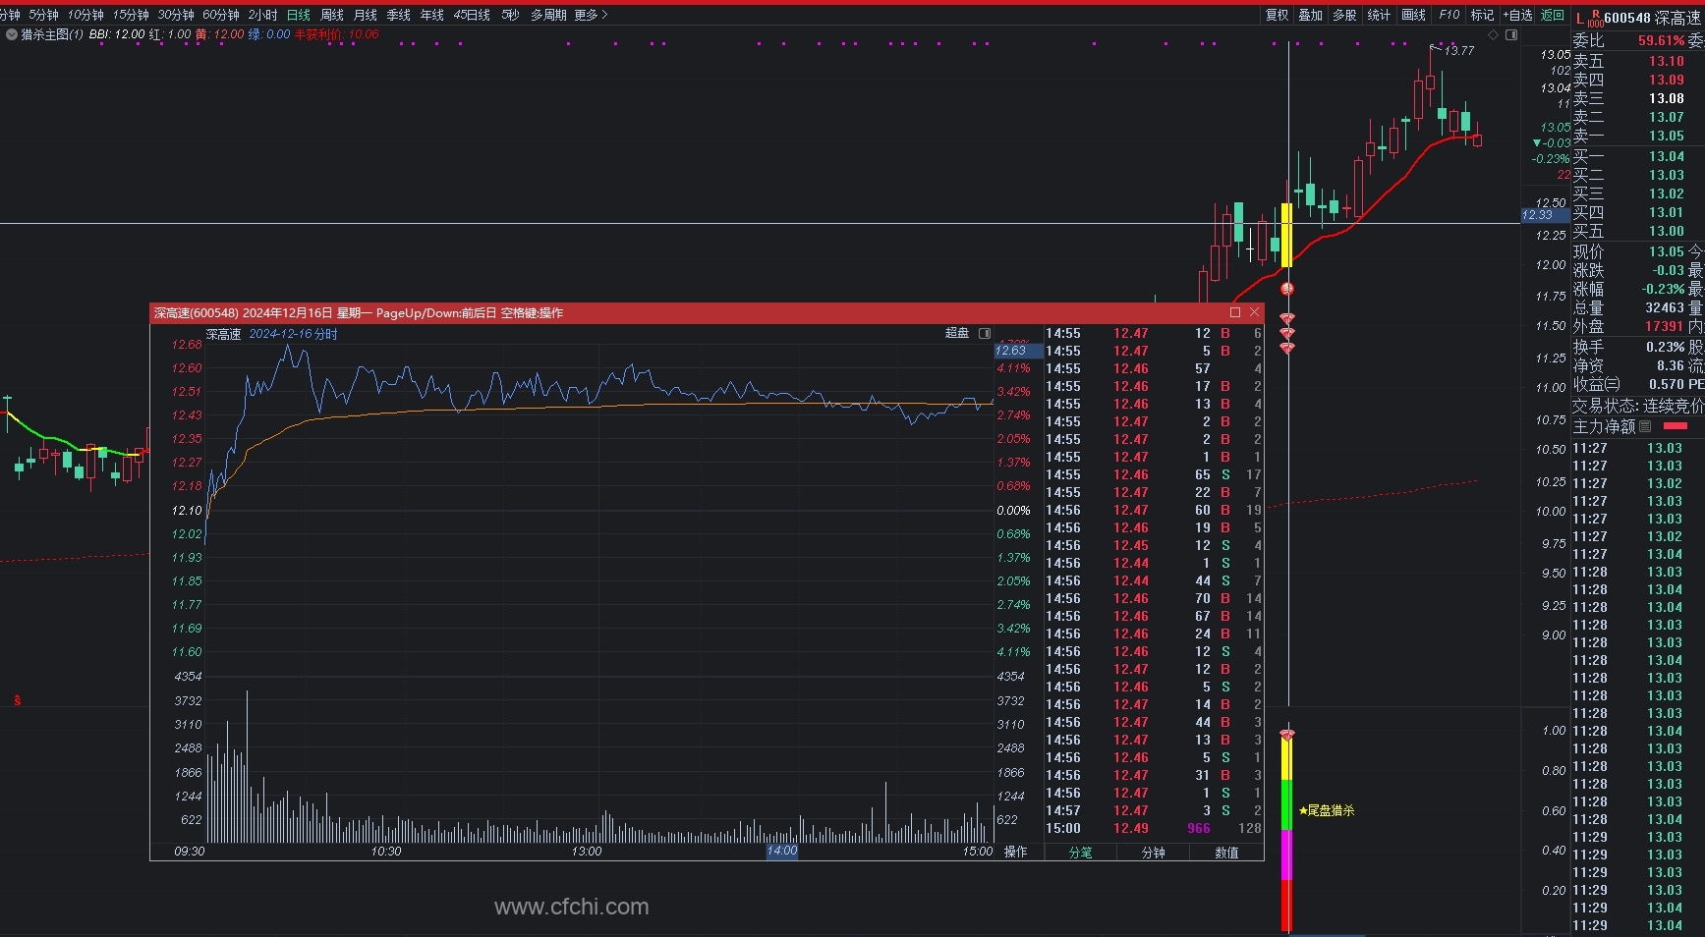Click the 操作 button below intraday chart
The image size is (1705, 937).
click(x=1015, y=852)
